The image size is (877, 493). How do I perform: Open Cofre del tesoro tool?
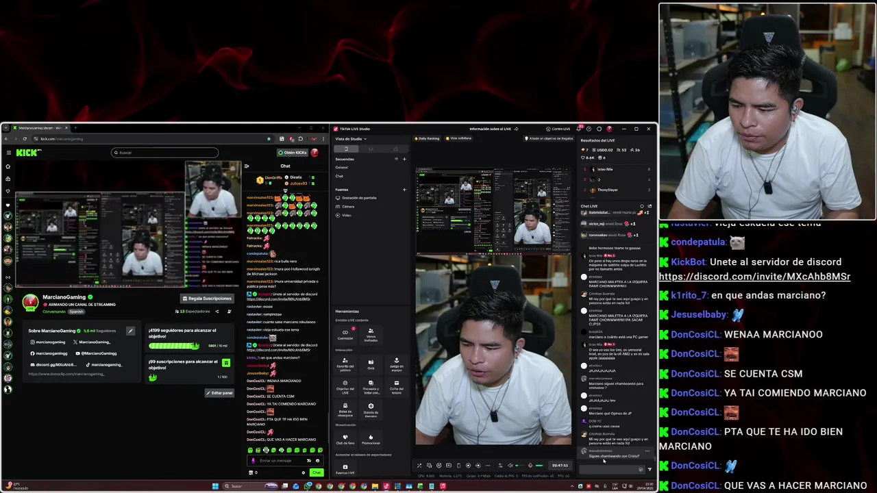396,386
